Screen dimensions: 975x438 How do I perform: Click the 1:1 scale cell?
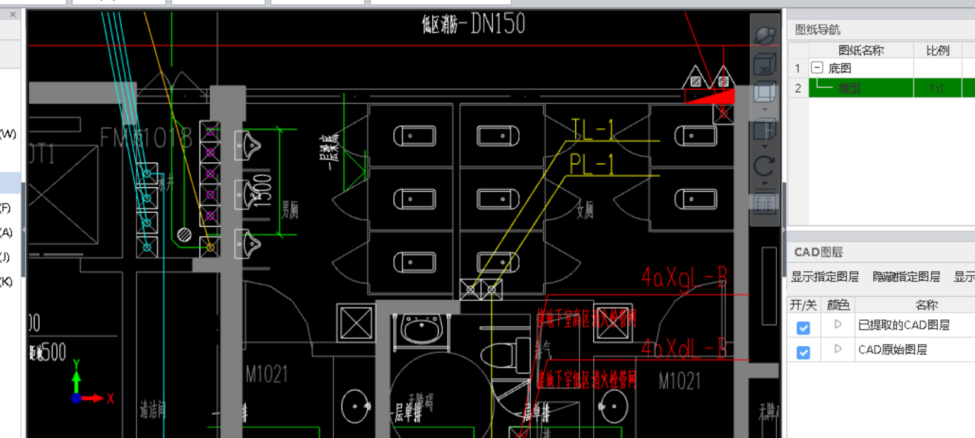(937, 88)
